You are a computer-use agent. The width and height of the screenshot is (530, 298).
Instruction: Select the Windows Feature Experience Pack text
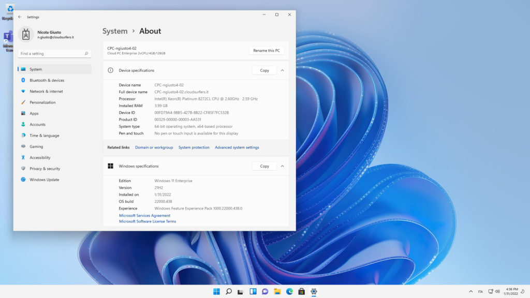(198, 208)
